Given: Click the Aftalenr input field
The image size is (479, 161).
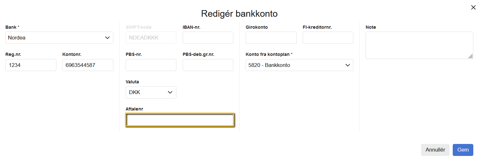Looking at the screenshot, I should 180,120.
